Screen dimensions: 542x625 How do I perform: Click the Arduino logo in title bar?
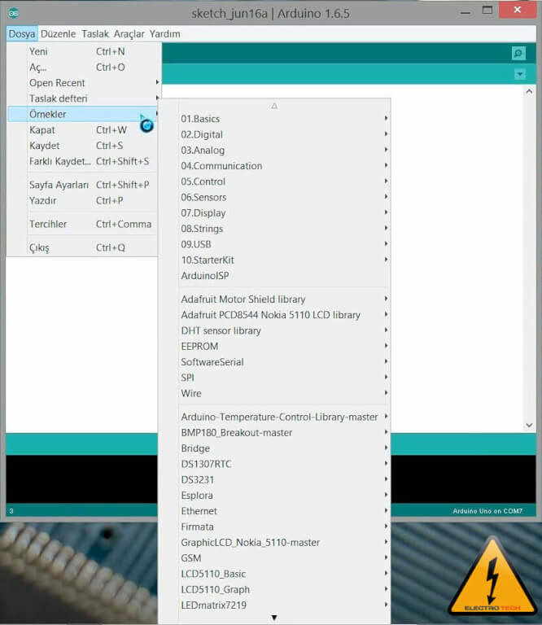[x=14, y=13]
